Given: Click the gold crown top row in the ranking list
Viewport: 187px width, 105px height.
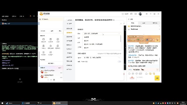Looking at the screenshot, I should pos(144,26).
